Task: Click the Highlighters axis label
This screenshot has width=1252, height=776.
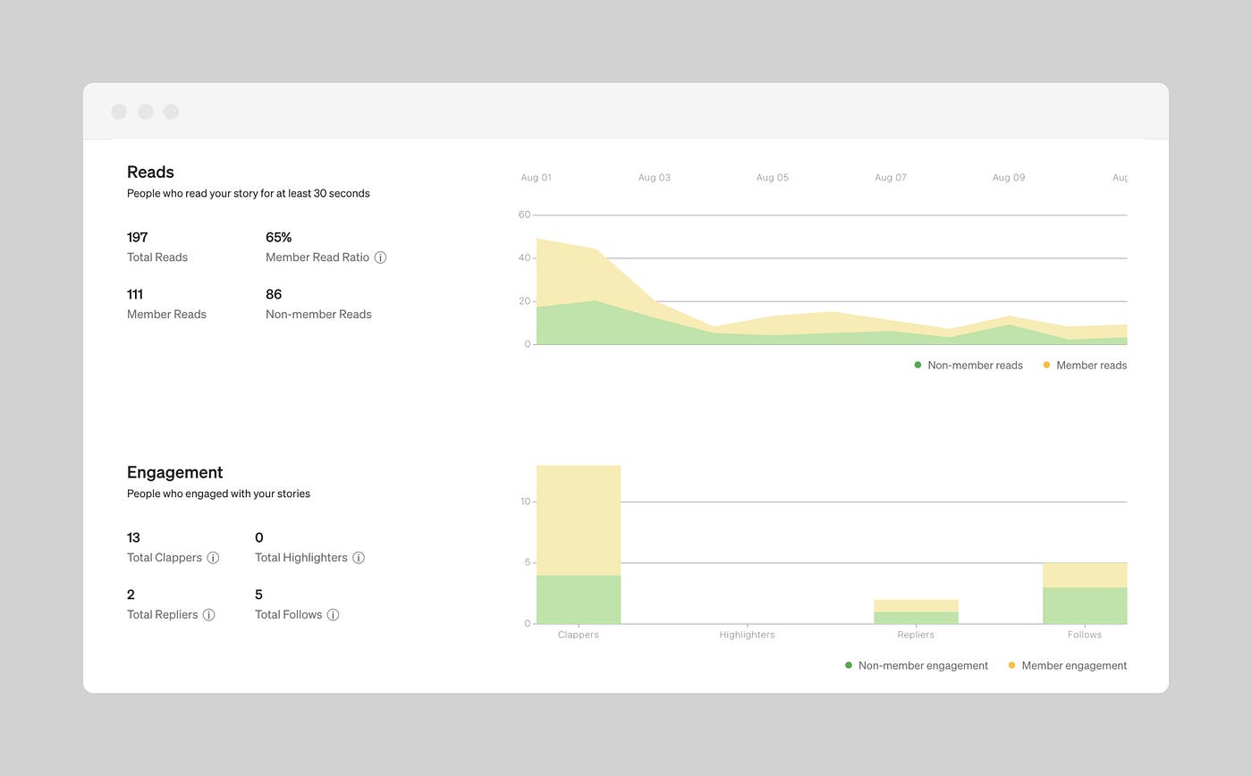Action: pyautogui.click(x=747, y=635)
